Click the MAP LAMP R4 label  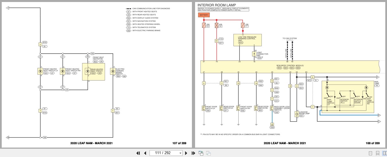click(x=377, y=84)
